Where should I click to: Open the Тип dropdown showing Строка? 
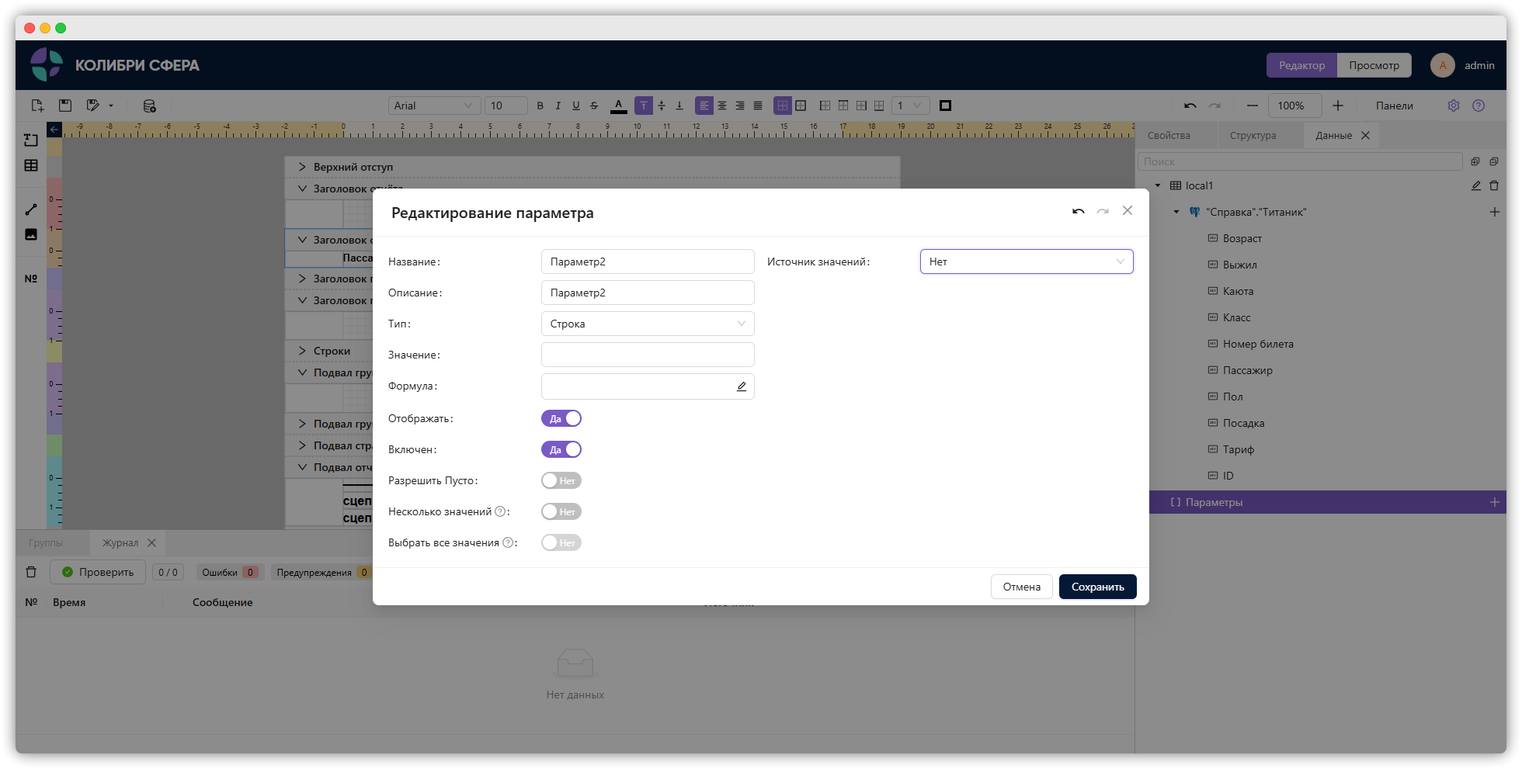point(648,324)
